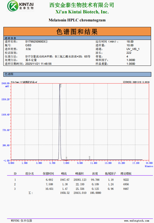Click the '进样信息' section header

[x=77, y=38]
